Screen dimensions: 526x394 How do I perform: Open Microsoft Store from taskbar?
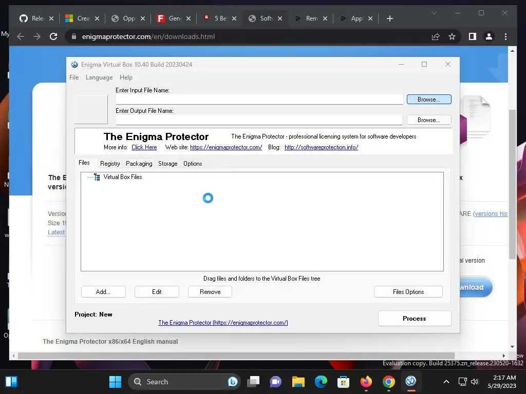pyautogui.click(x=343, y=382)
